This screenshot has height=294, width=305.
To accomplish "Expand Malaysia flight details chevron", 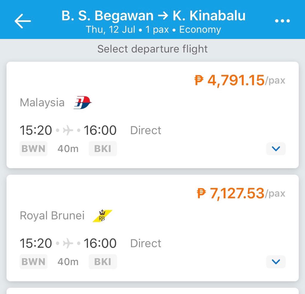I will tap(276, 149).
